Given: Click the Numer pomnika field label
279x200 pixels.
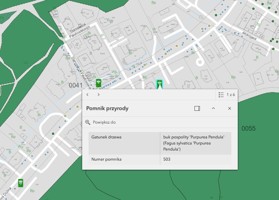Looking at the screenshot, I should coord(107,159).
